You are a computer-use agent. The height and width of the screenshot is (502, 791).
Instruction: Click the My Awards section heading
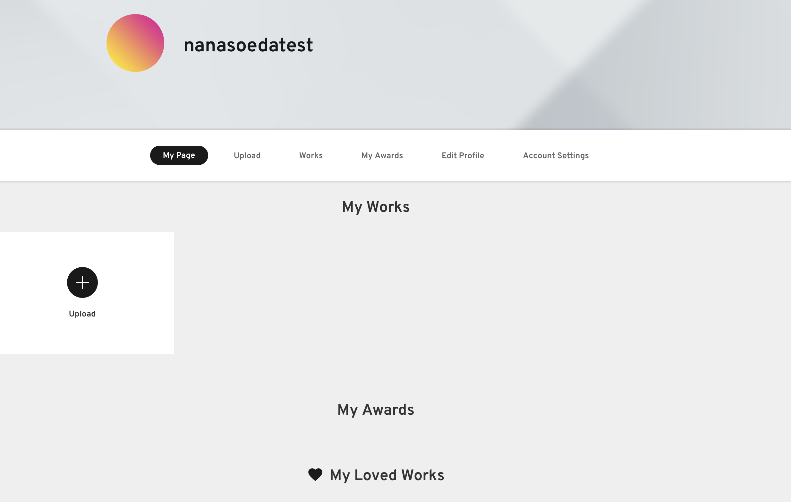376,410
